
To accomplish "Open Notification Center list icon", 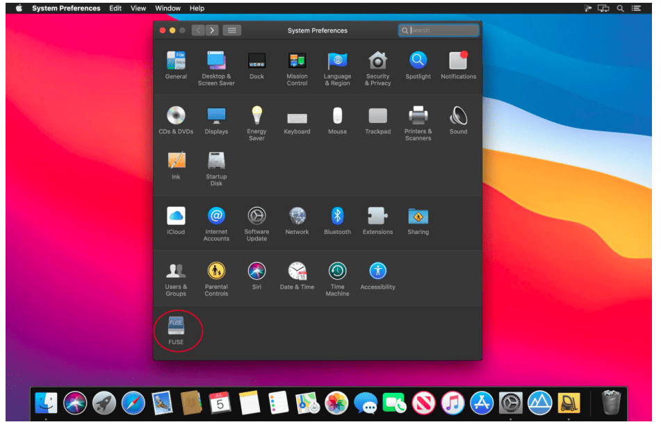I will coord(636,8).
